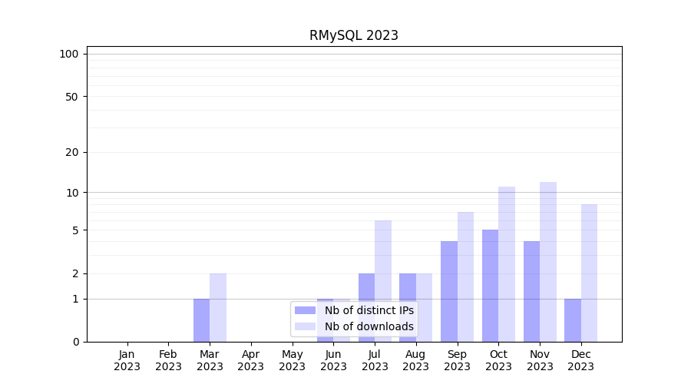Viewport: 691px width, 384px height.
Task: Click the tallest bar, November 2023 downloads
Action: click(x=548, y=262)
